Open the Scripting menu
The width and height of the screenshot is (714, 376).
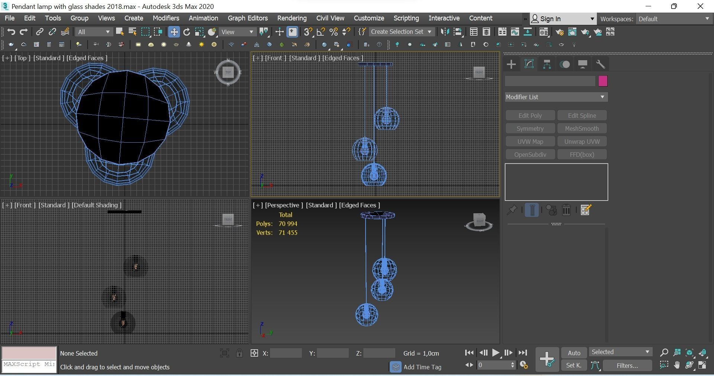pyautogui.click(x=406, y=18)
